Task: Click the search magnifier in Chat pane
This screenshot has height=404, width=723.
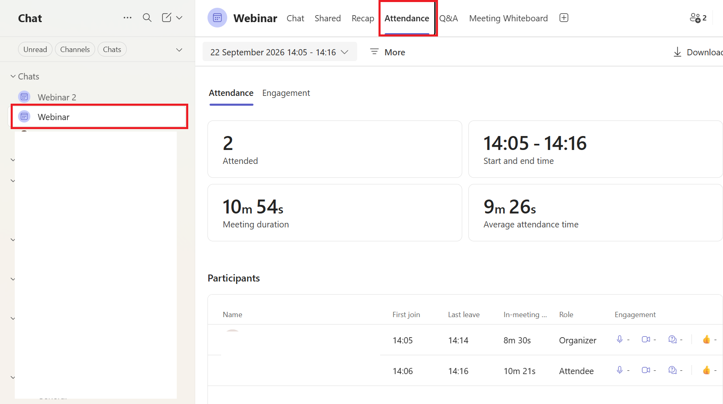Action: (147, 18)
